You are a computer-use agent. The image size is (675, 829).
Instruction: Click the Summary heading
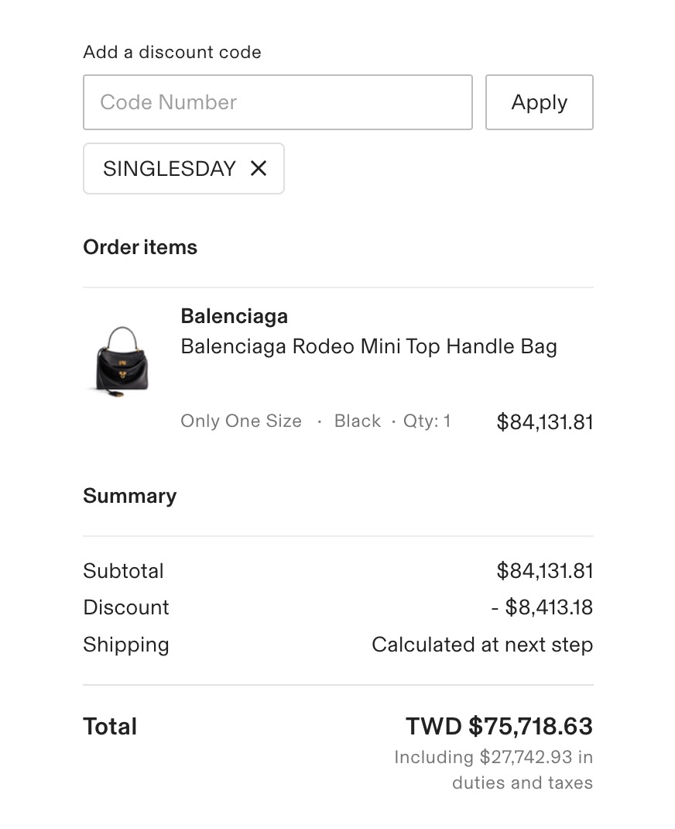(129, 496)
